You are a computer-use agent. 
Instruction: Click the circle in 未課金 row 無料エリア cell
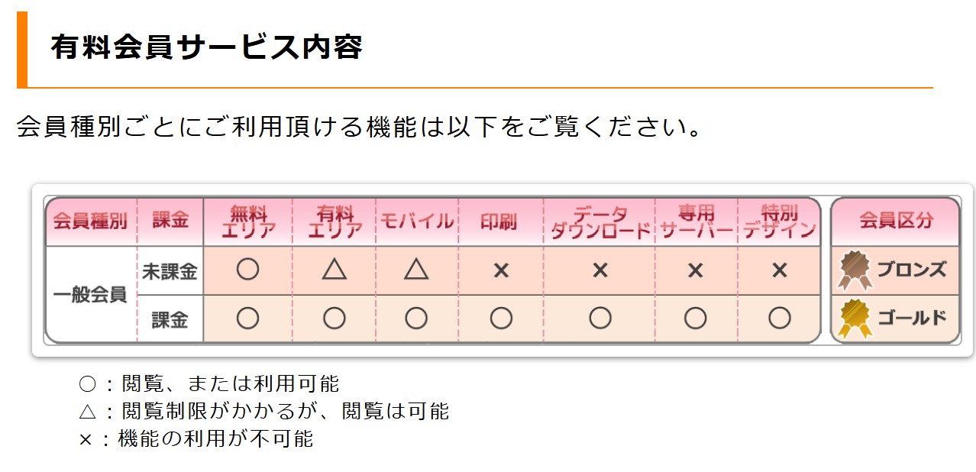[x=247, y=270]
